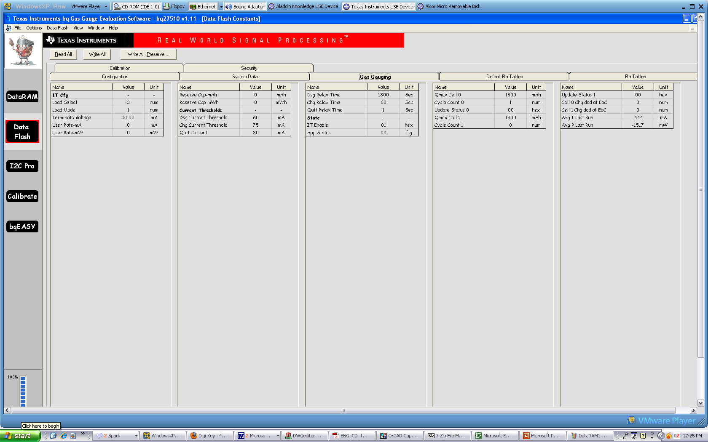This screenshot has height=442, width=708.
Task: Launch the bqEASY wizard
Action: [x=22, y=226]
